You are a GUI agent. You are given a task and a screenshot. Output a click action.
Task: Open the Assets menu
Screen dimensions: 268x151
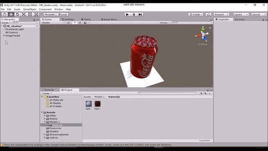click(x=17, y=9)
